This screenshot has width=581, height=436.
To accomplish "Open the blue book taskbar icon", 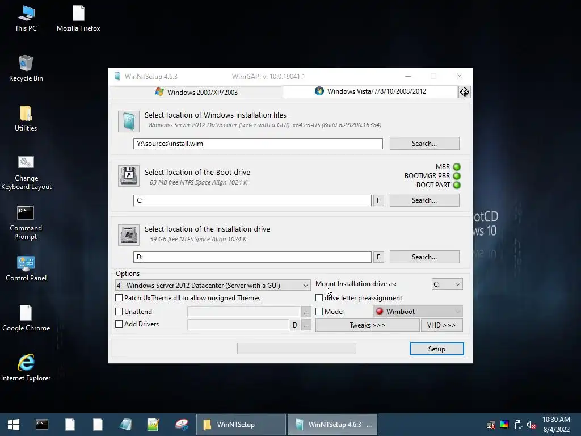I will 125,425.
